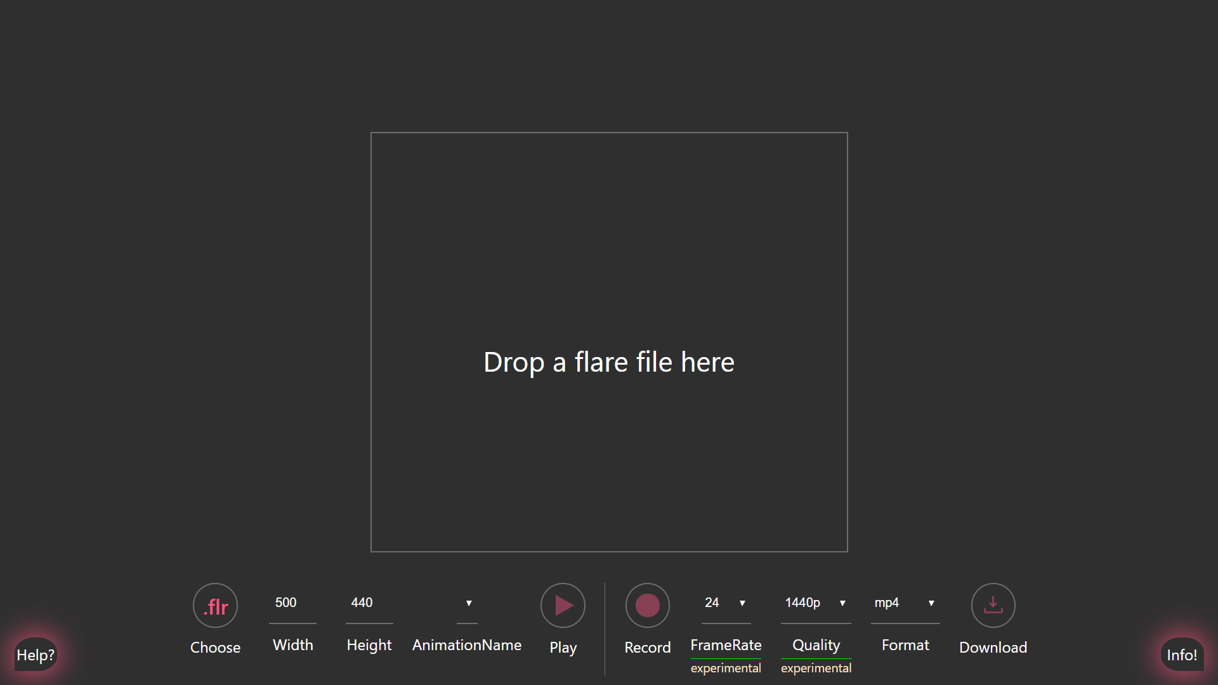Click the Width input field showing 500
Screen dimensions: 1218x685
(292, 603)
